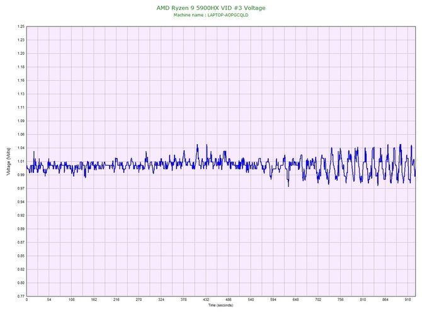This screenshot has height=316, width=422.
Task: Click the 1.09 voltage axis value
Action: point(21,121)
